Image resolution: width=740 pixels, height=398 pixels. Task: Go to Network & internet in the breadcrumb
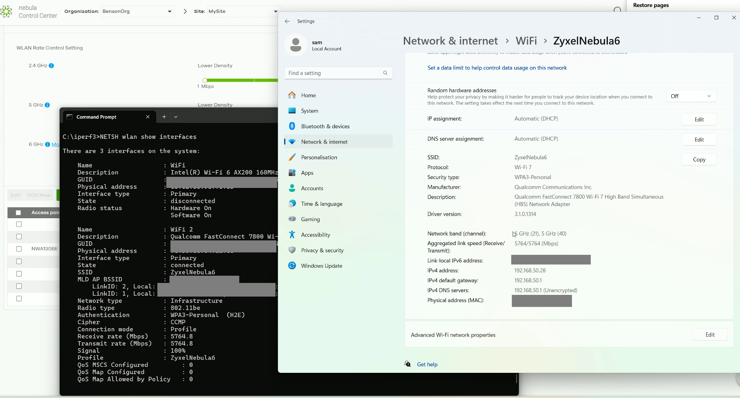(450, 41)
